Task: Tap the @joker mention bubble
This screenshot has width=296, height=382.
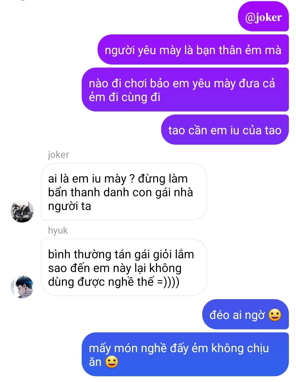Action: coord(263,17)
